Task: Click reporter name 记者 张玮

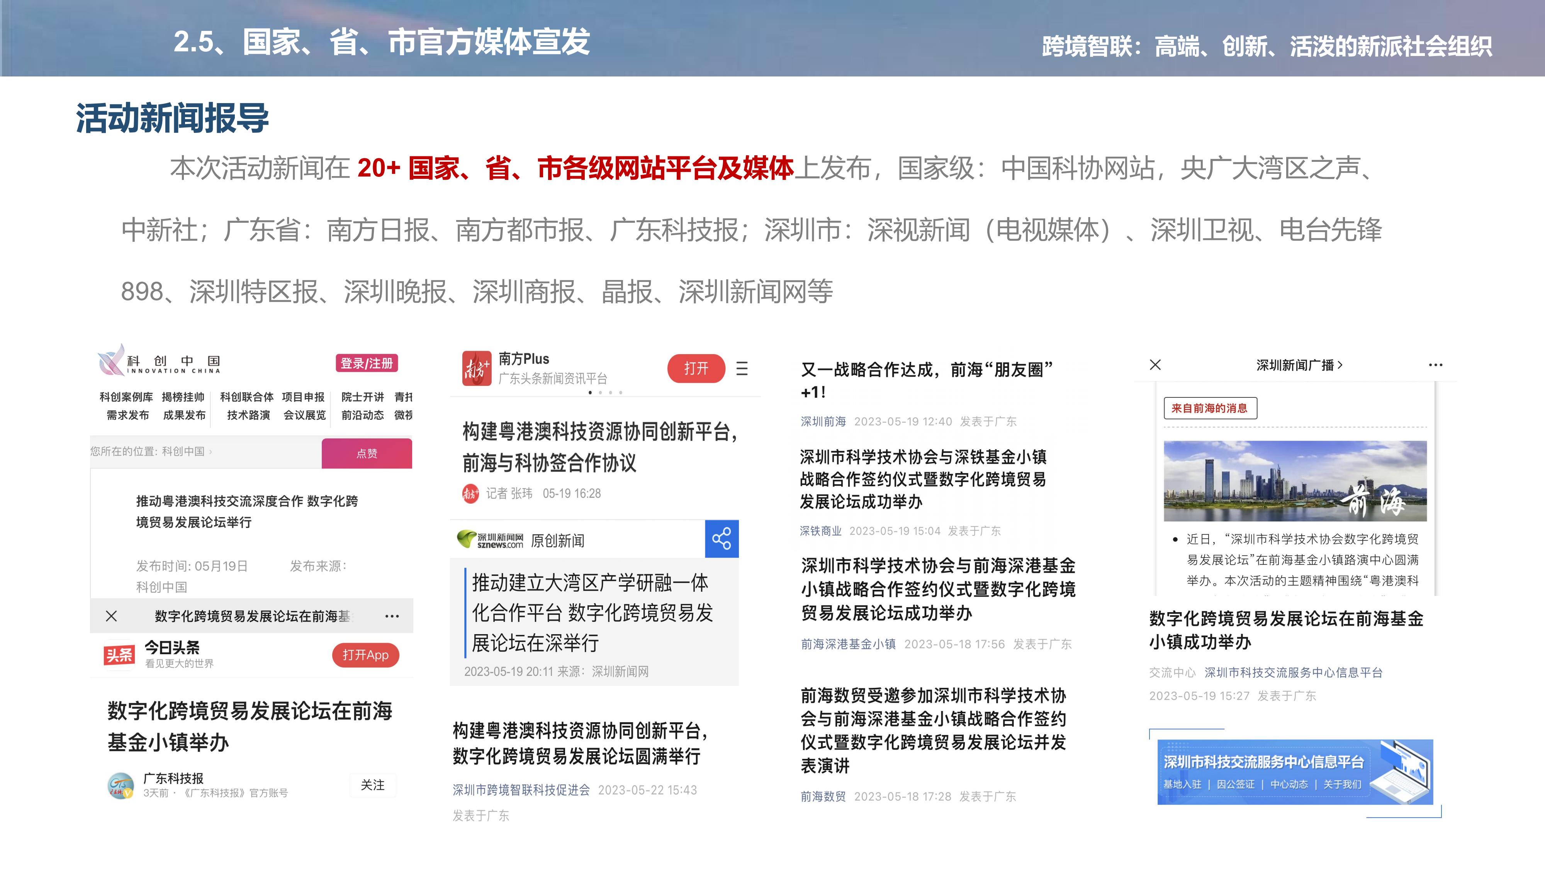Action: tap(509, 493)
